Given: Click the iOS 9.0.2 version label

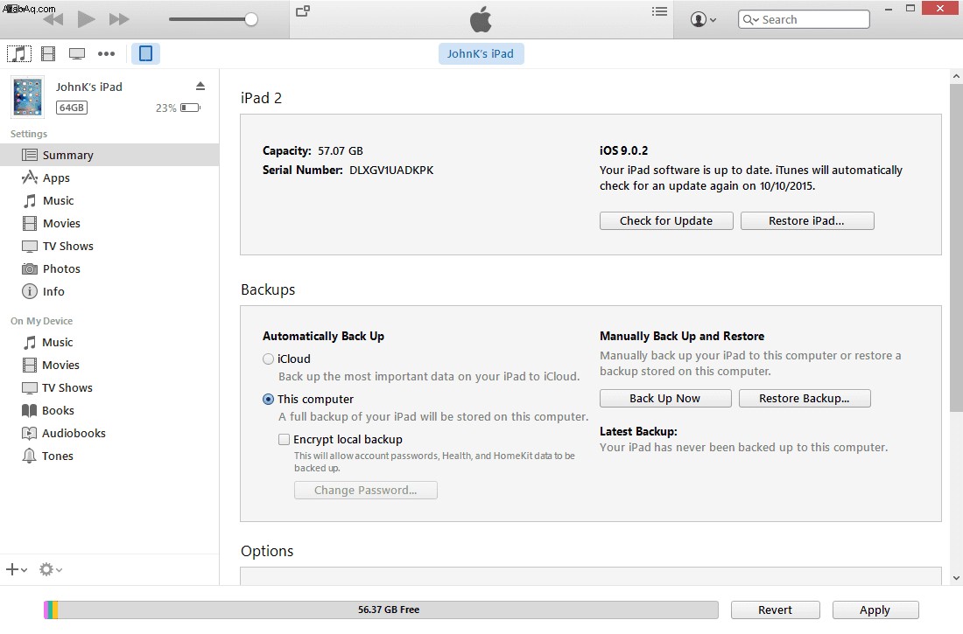Looking at the screenshot, I should click(623, 151).
